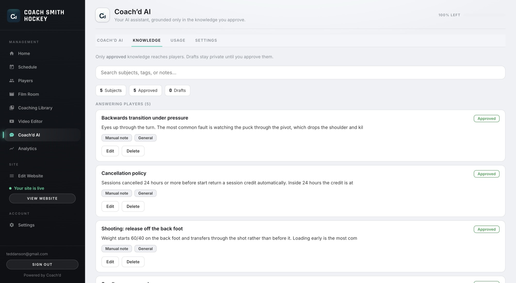The height and width of the screenshot is (283, 516).
Task: Open the Film Room clapperboard icon
Action: [12, 94]
